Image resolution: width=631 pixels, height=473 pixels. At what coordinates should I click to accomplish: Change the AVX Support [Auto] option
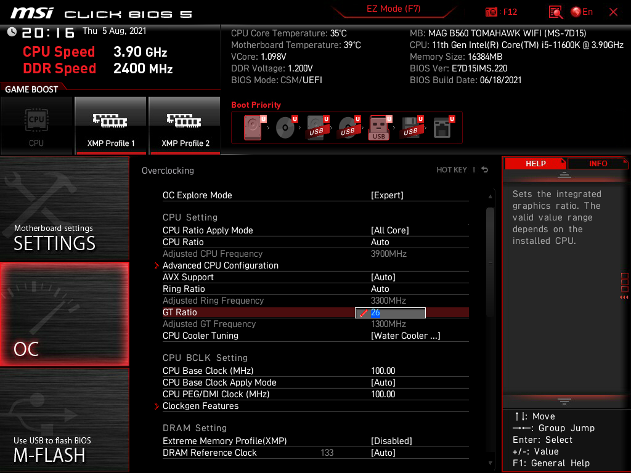(x=383, y=277)
